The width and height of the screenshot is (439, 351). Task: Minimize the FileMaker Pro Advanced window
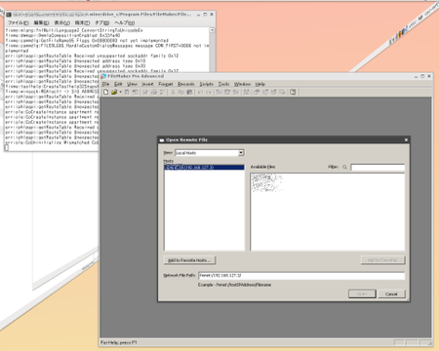(416, 76)
